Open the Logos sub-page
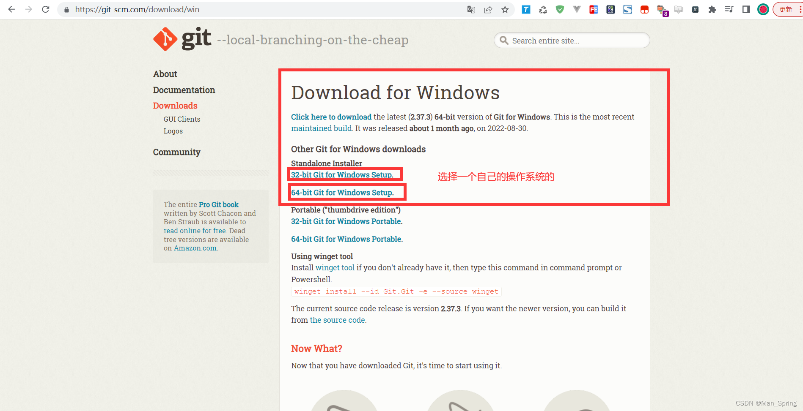This screenshot has width=803, height=411. coord(173,131)
